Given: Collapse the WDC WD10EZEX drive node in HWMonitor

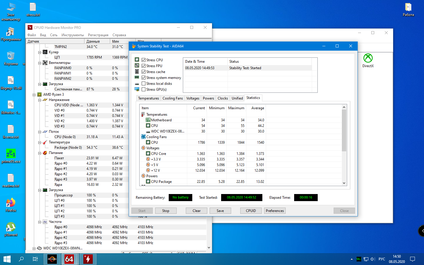Looking at the screenshot, I should point(34,249).
